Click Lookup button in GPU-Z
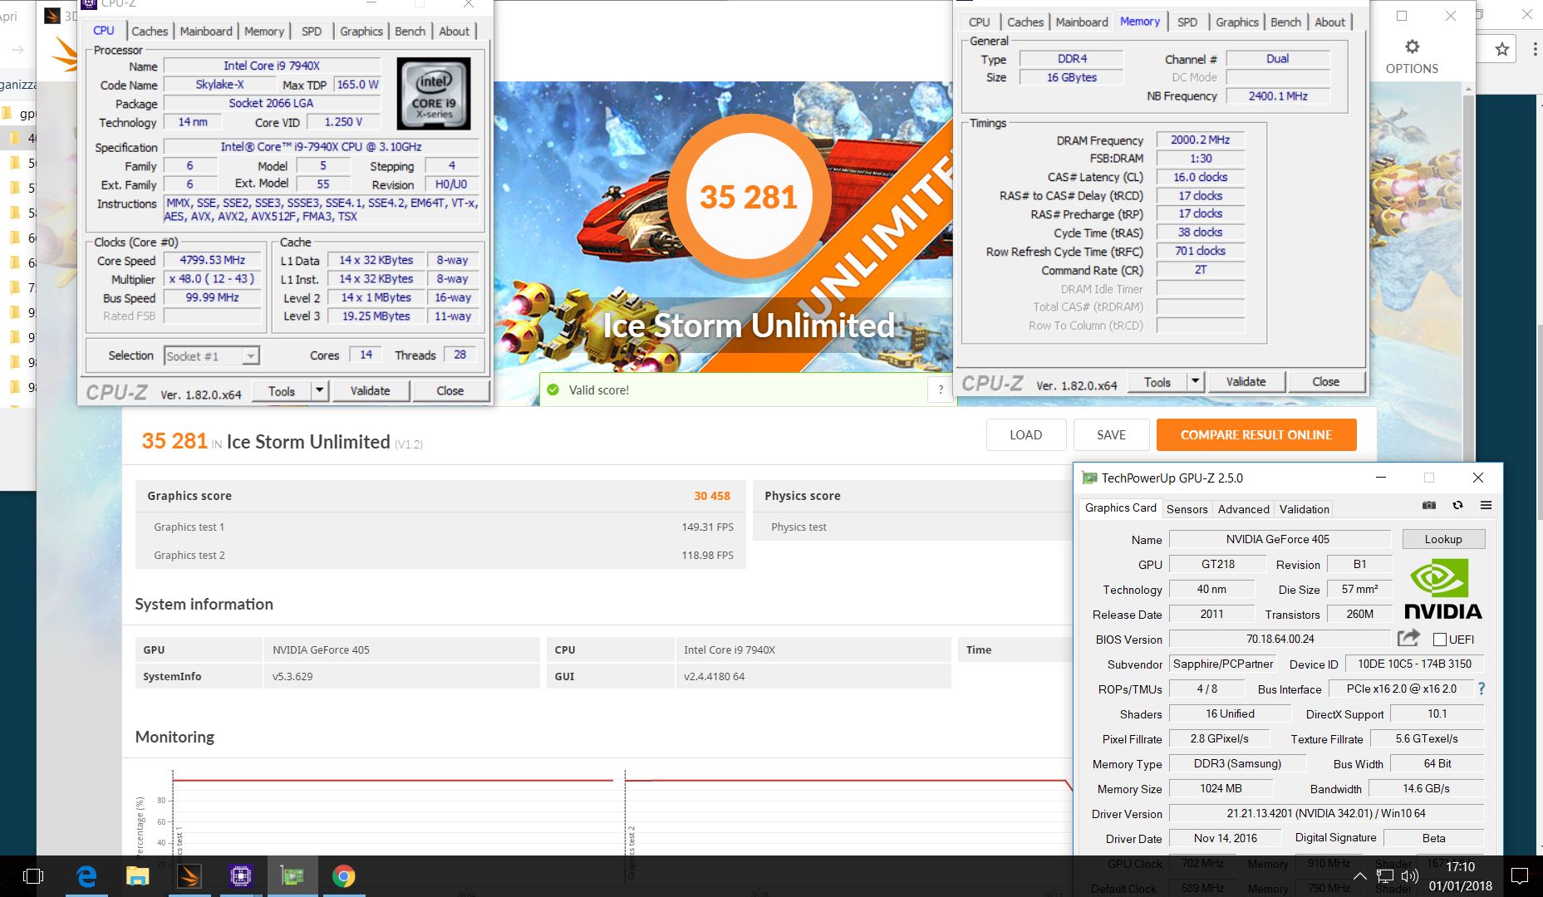Viewport: 1543px width, 897px height. (x=1443, y=539)
